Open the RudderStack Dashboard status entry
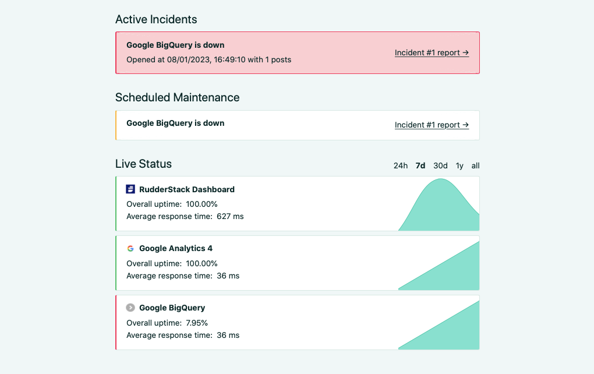 pos(297,203)
